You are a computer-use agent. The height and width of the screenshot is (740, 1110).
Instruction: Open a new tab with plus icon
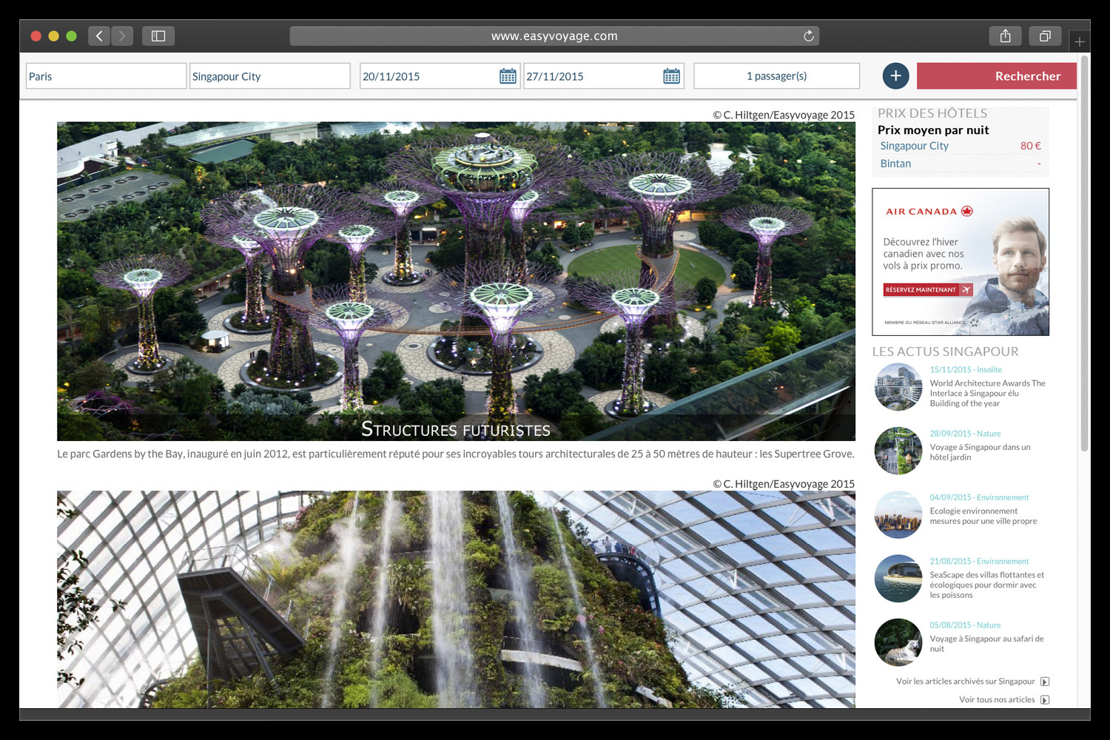click(1080, 41)
